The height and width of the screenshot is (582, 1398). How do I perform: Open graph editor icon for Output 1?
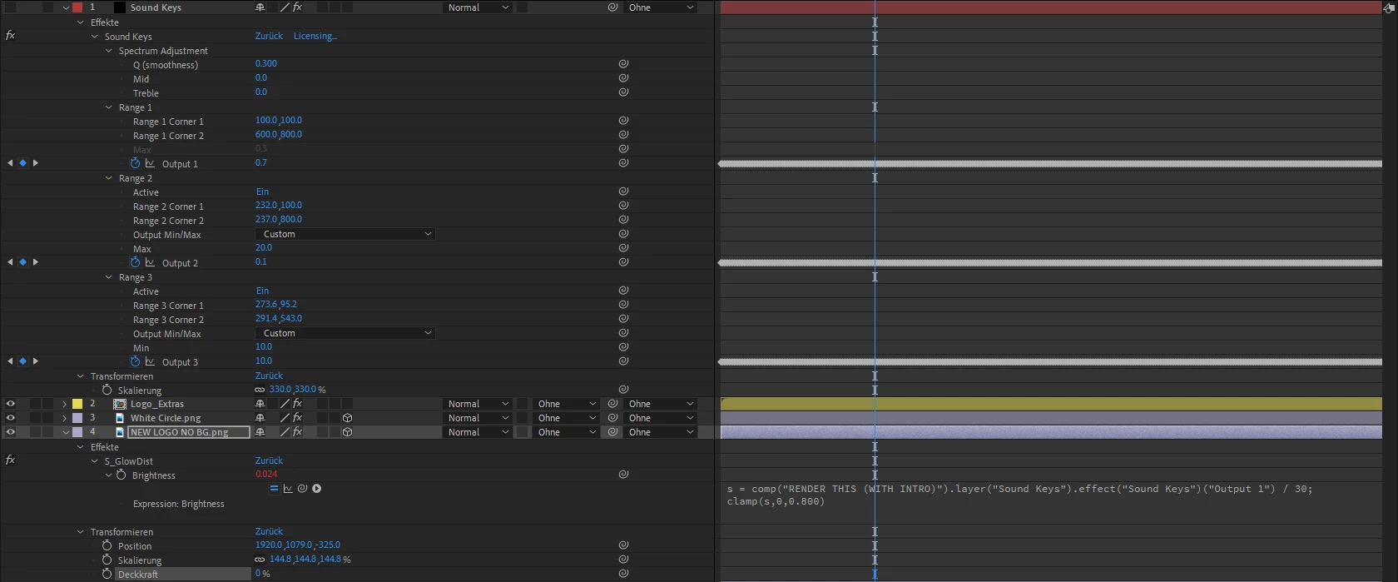pyautogui.click(x=150, y=163)
